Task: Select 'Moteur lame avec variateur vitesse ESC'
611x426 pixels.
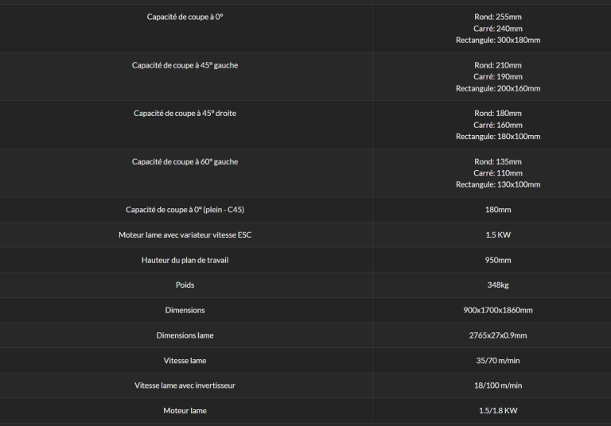Action: (x=185, y=234)
